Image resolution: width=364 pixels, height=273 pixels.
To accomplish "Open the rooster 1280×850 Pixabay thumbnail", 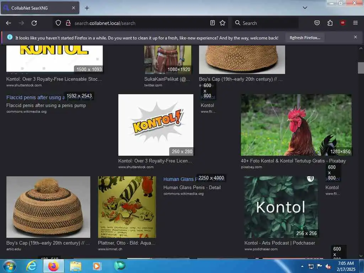I will (x=296, y=125).
